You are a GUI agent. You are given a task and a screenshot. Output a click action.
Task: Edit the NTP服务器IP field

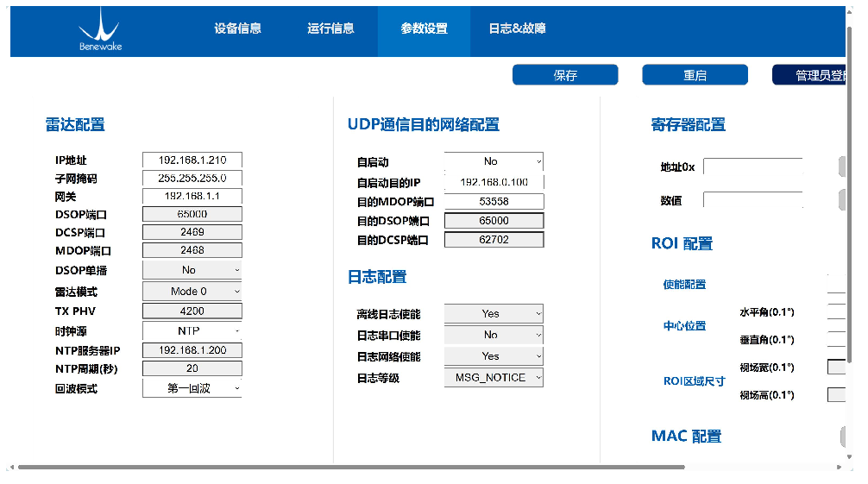[x=192, y=350]
